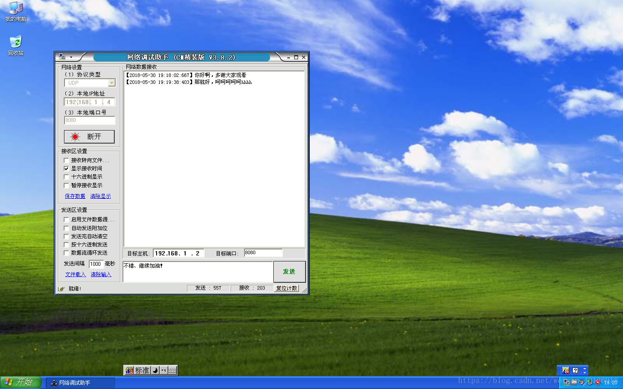Click the safely remove hardware tray icon
This screenshot has height=389, width=623.
click(x=590, y=383)
